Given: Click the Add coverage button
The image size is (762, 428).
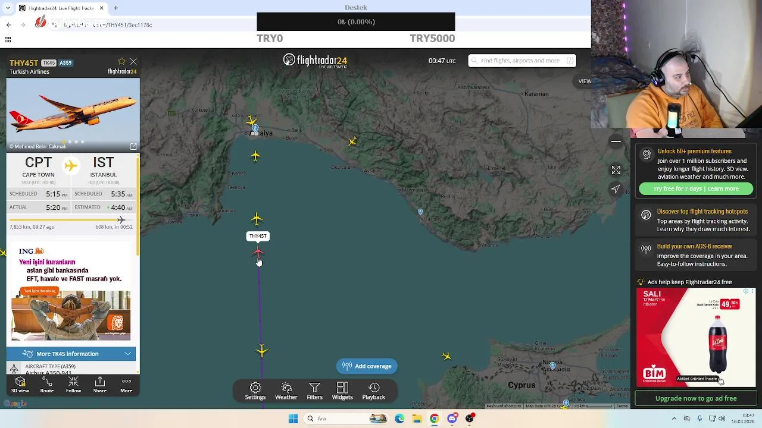Looking at the screenshot, I should (367, 366).
